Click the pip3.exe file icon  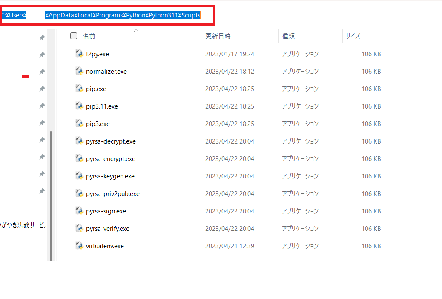(80, 124)
